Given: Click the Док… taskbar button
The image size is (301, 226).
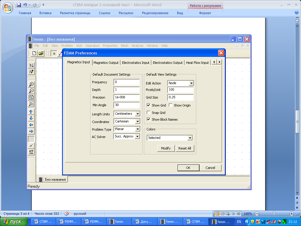Looking at the screenshot, I should click(x=145, y=222).
